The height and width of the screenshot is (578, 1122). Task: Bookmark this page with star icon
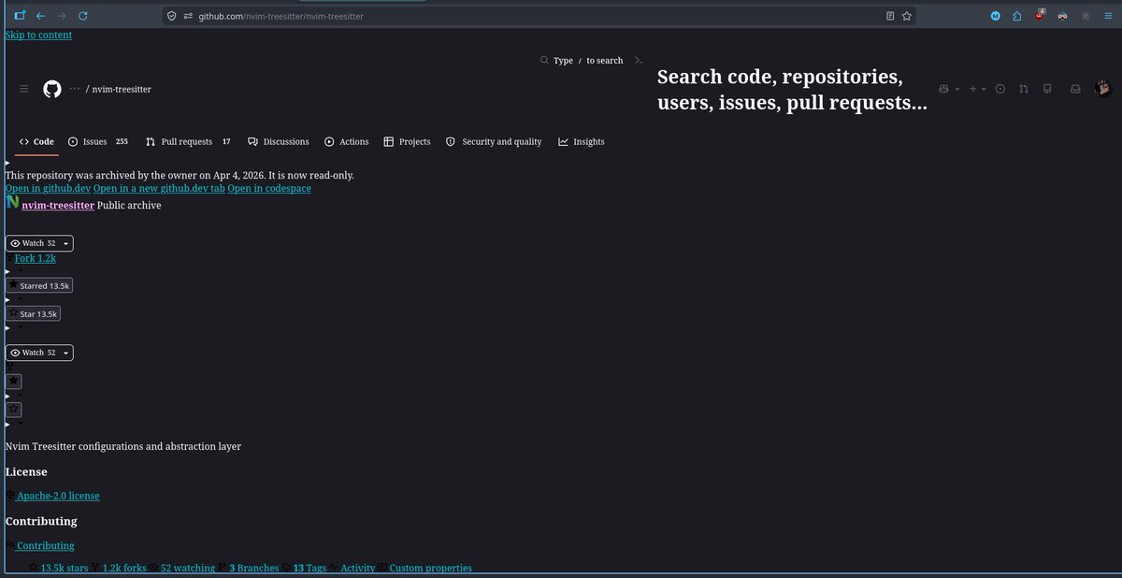907,16
